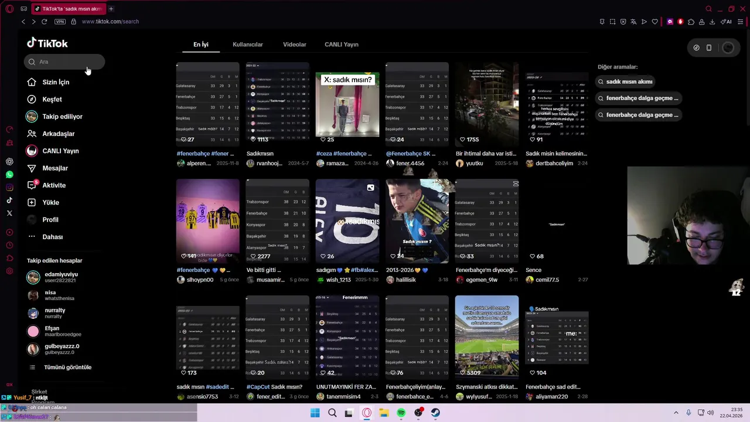
Task: Open Windows Start button
Action: pos(315,413)
